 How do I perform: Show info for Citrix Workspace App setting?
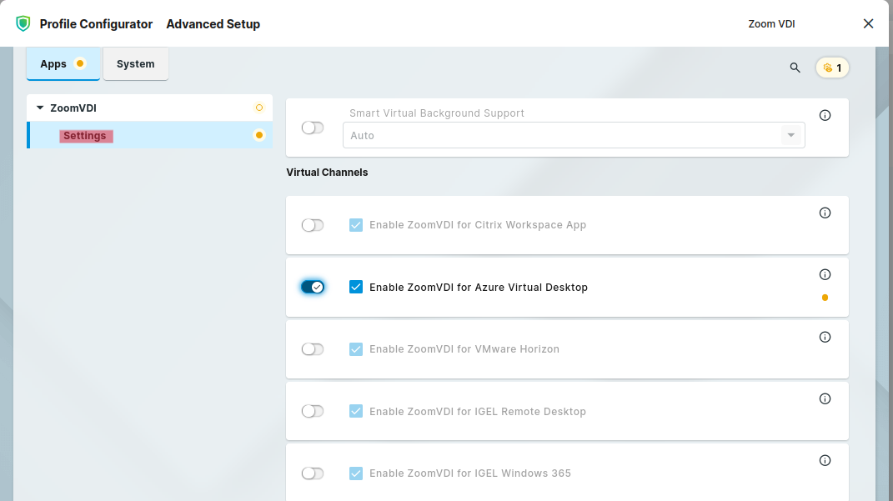[825, 213]
